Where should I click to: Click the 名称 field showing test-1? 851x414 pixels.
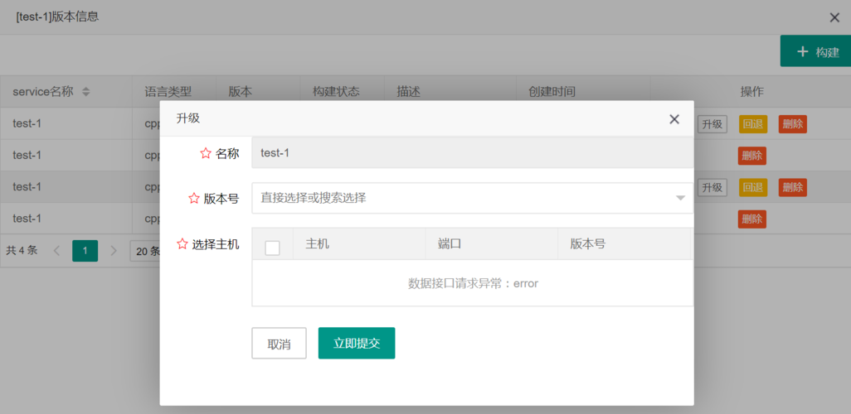tap(473, 153)
